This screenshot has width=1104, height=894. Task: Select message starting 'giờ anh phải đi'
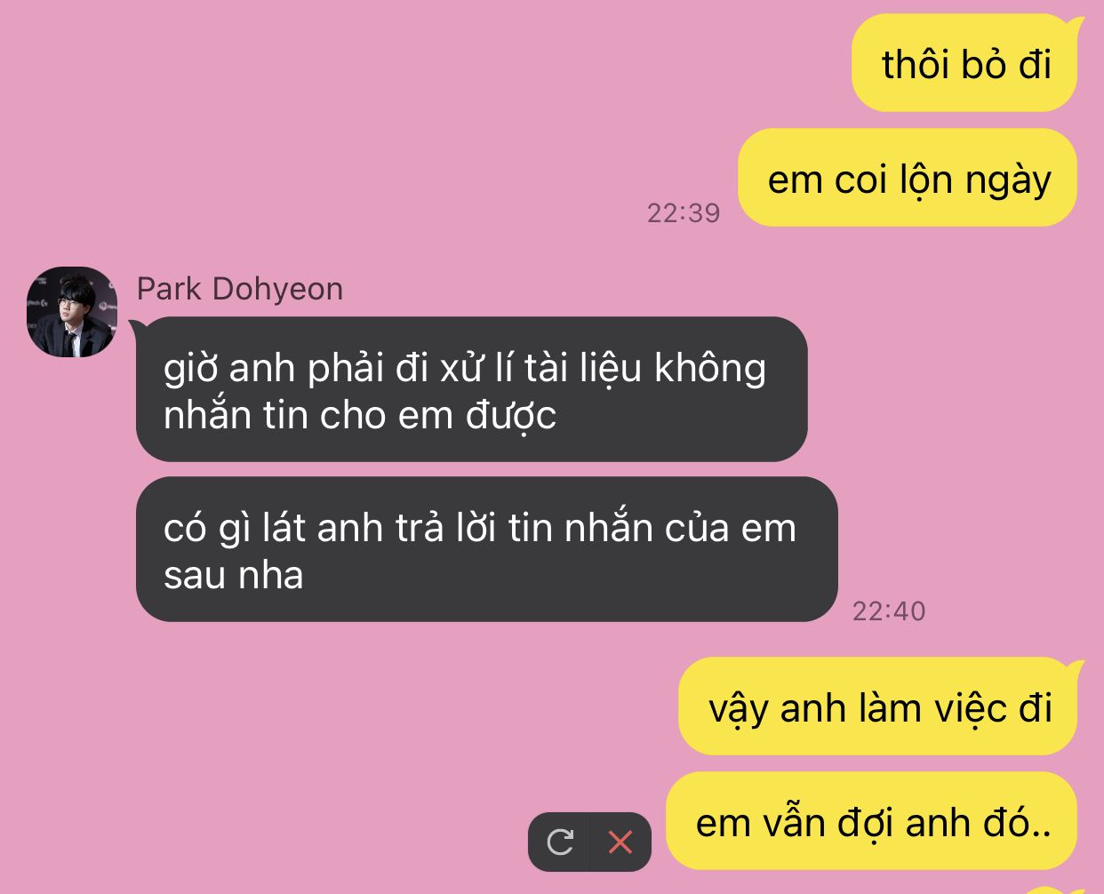[x=471, y=389]
